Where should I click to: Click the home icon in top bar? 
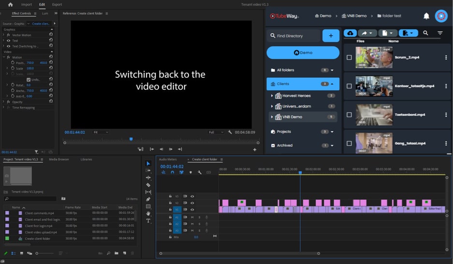point(11,4)
